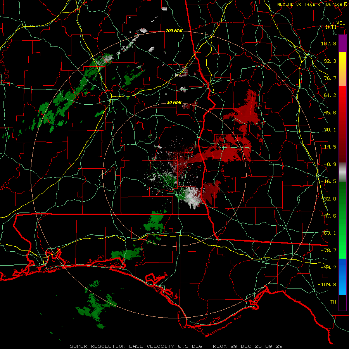Viewport: 349px width, 349px height.
Task: Select the -94.2 legend value
Action: click(328, 268)
